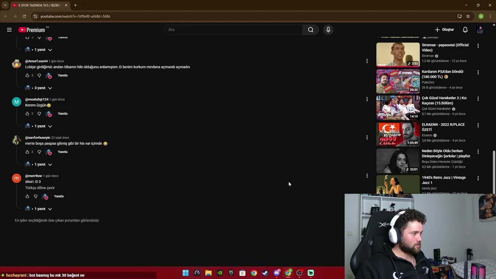Start voice search with microphone
Viewport: 496px width, 279px height.
pyautogui.click(x=328, y=30)
